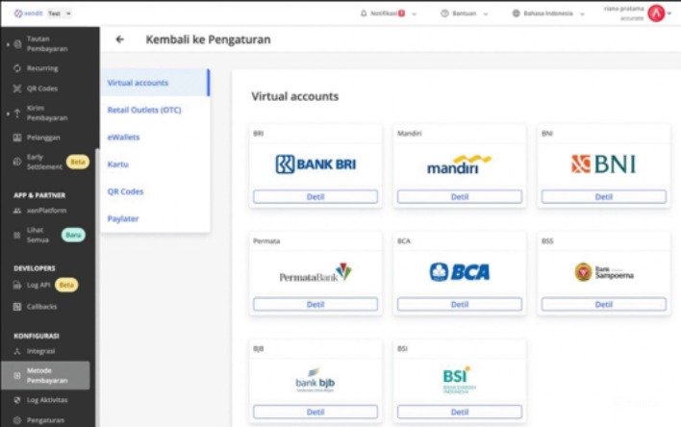This screenshot has width=681, height=427.
Task: Expand the Tautan Pembayaran submenu arrow
Action: coord(8,44)
